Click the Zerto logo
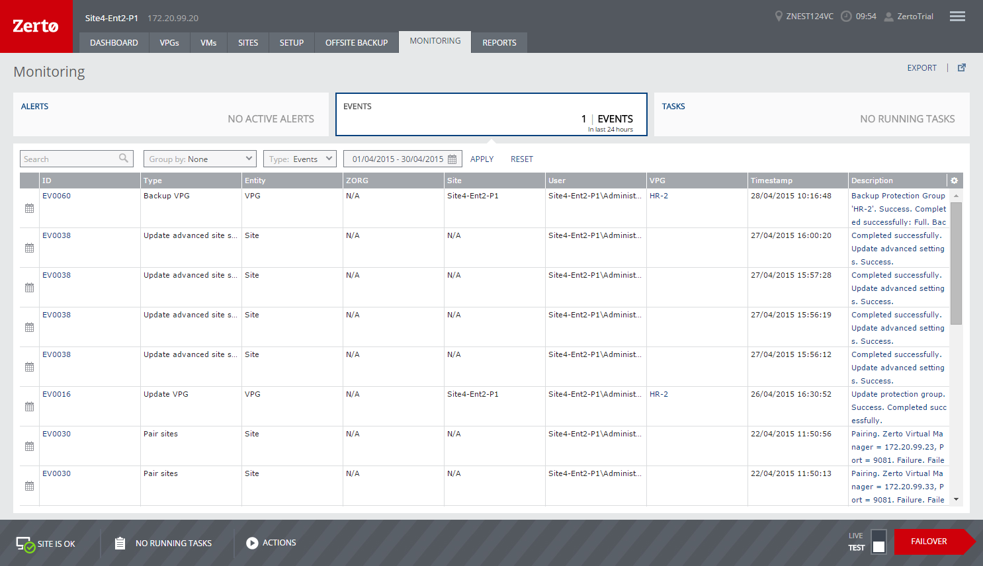Image resolution: width=983 pixels, height=566 pixels. (x=36, y=26)
